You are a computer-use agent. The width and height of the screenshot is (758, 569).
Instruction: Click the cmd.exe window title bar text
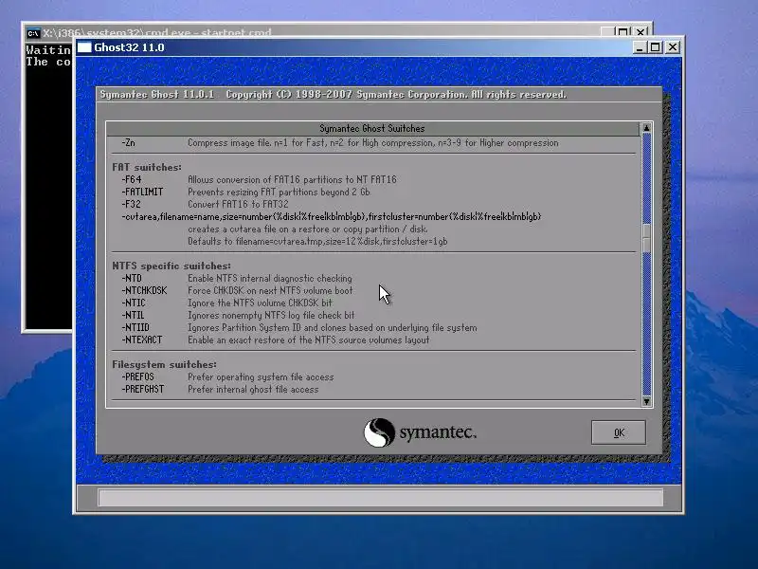point(157,33)
